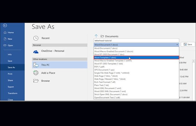Screen dimensions: 196x126
Task: Choose Word Template (*.dotx)
Action: pos(136,57)
